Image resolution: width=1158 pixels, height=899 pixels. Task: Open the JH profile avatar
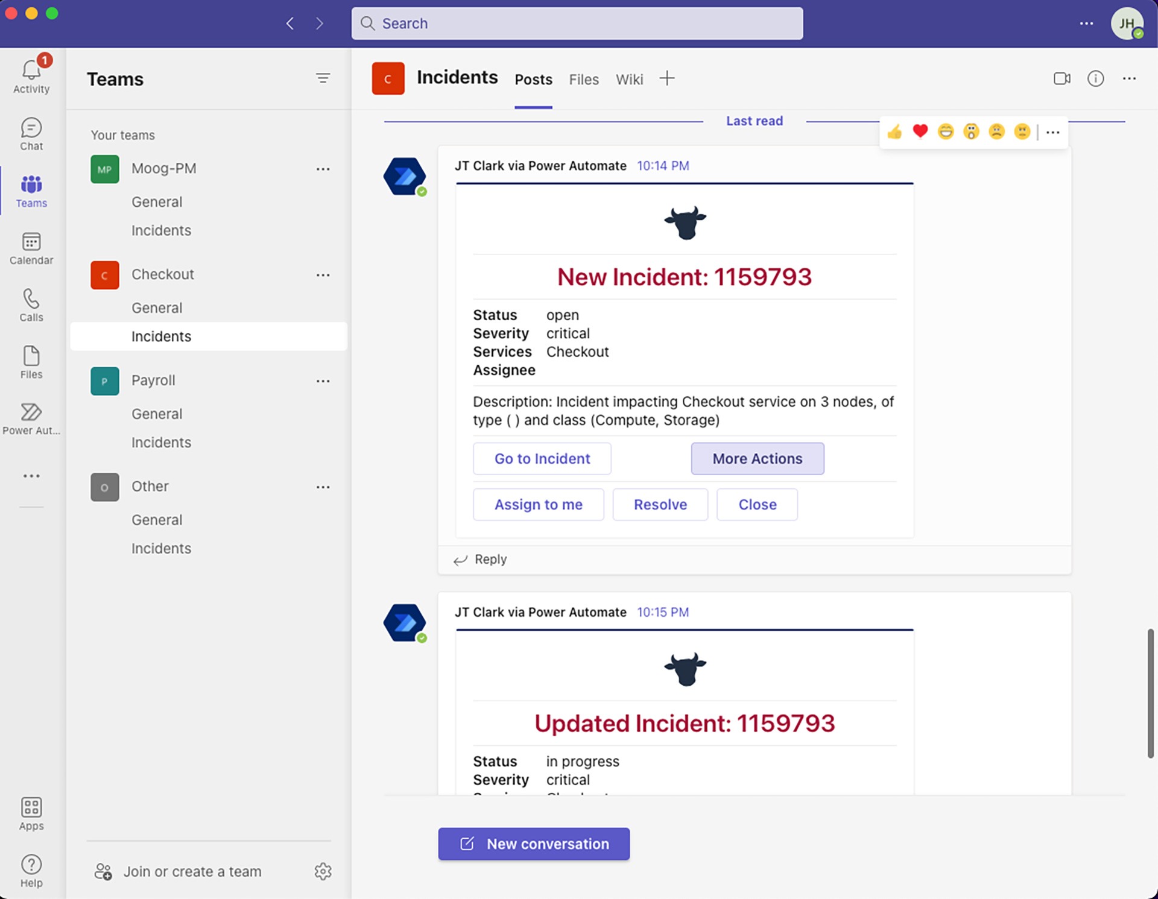pos(1127,24)
